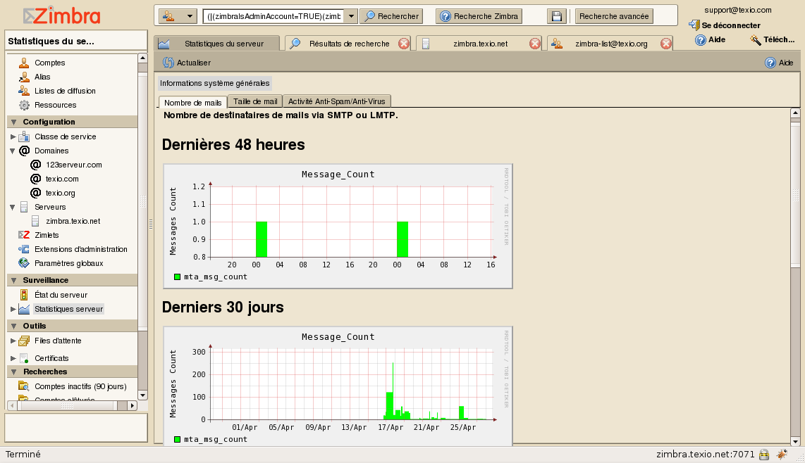The height and width of the screenshot is (463, 805).
Task: Click the Classe de service icon
Action: click(x=24, y=137)
